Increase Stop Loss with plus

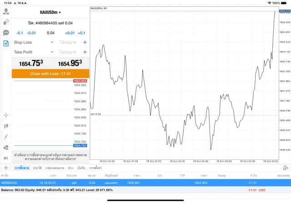(85, 42)
